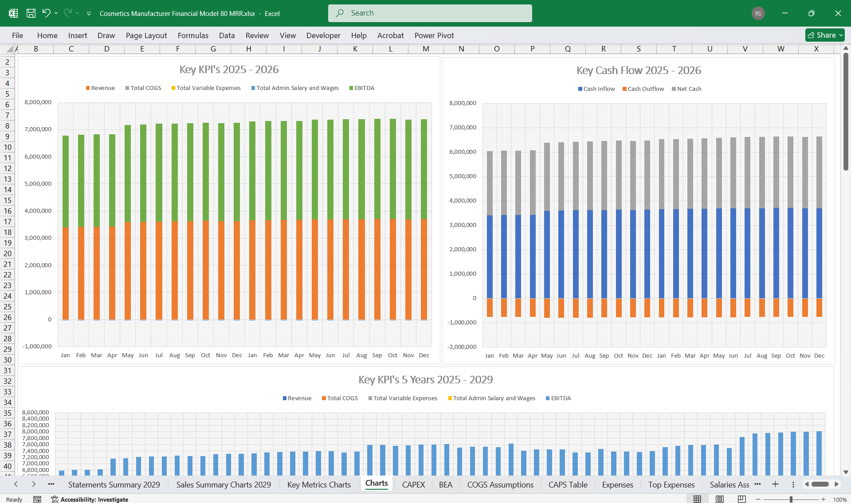
Task: Switch to the Formulas ribbon tab
Action: click(193, 35)
